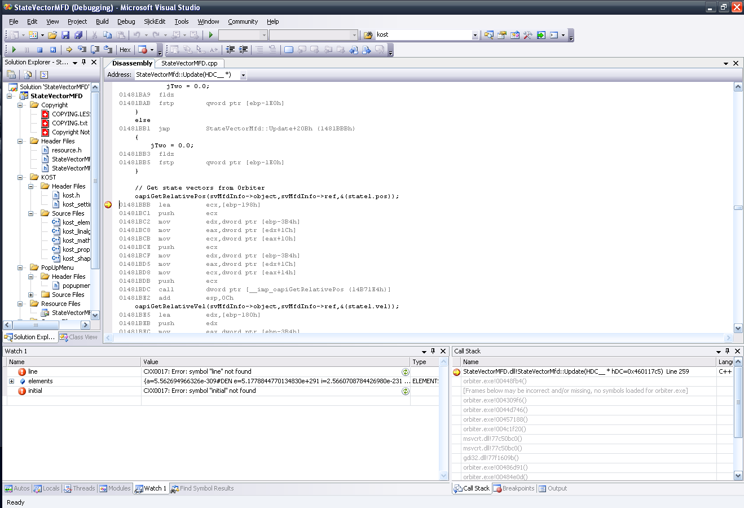Open the SlickEdit menu
The image size is (744, 508).
(x=155, y=21)
